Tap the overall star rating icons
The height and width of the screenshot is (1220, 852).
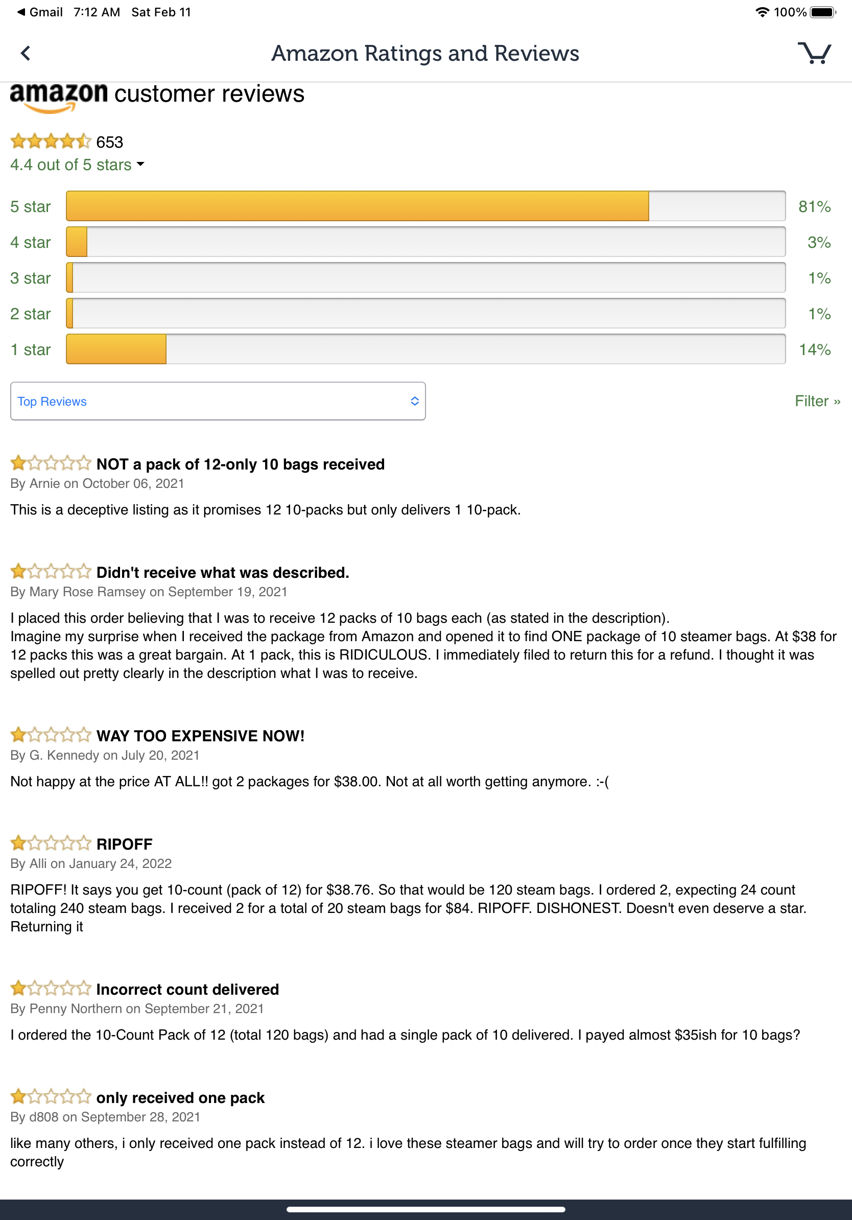click(51, 142)
